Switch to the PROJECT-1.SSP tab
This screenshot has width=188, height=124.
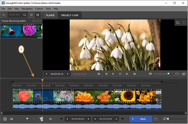click(70, 15)
